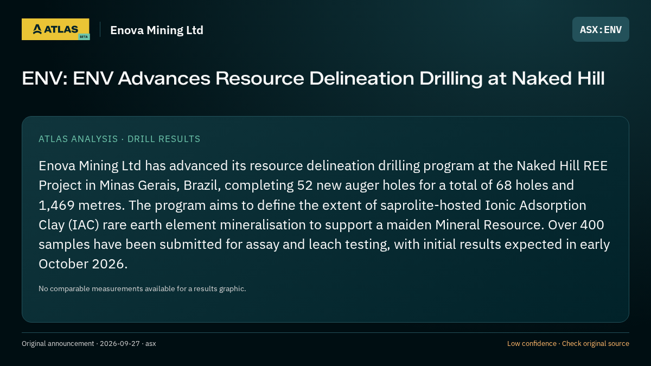Click the 'No comparable measurements available' note
This screenshot has width=651, height=366.
pos(142,288)
